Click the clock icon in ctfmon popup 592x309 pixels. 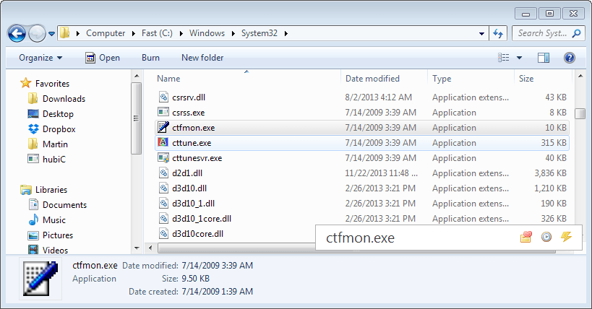546,237
